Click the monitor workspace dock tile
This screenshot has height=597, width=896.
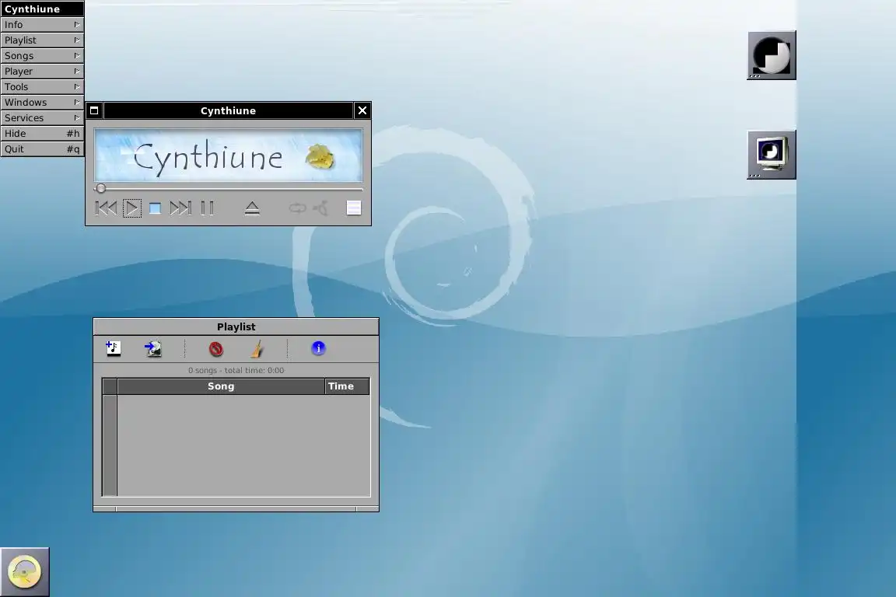click(772, 155)
